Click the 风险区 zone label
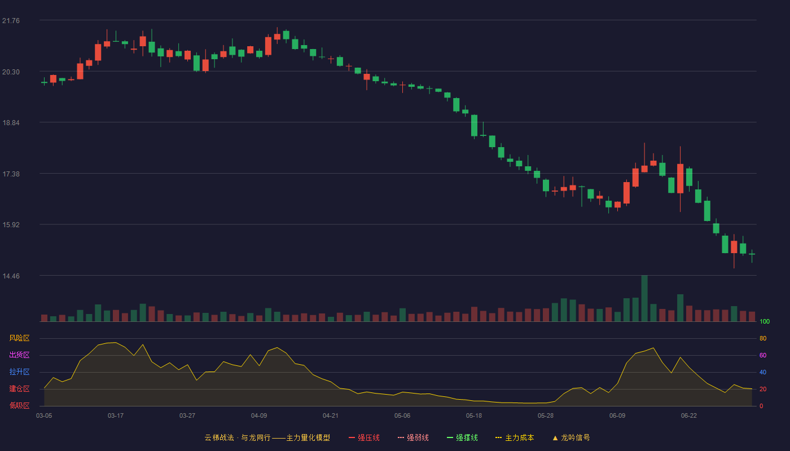The height and width of the screenshot is (451, 790). (x=19, y=338)
